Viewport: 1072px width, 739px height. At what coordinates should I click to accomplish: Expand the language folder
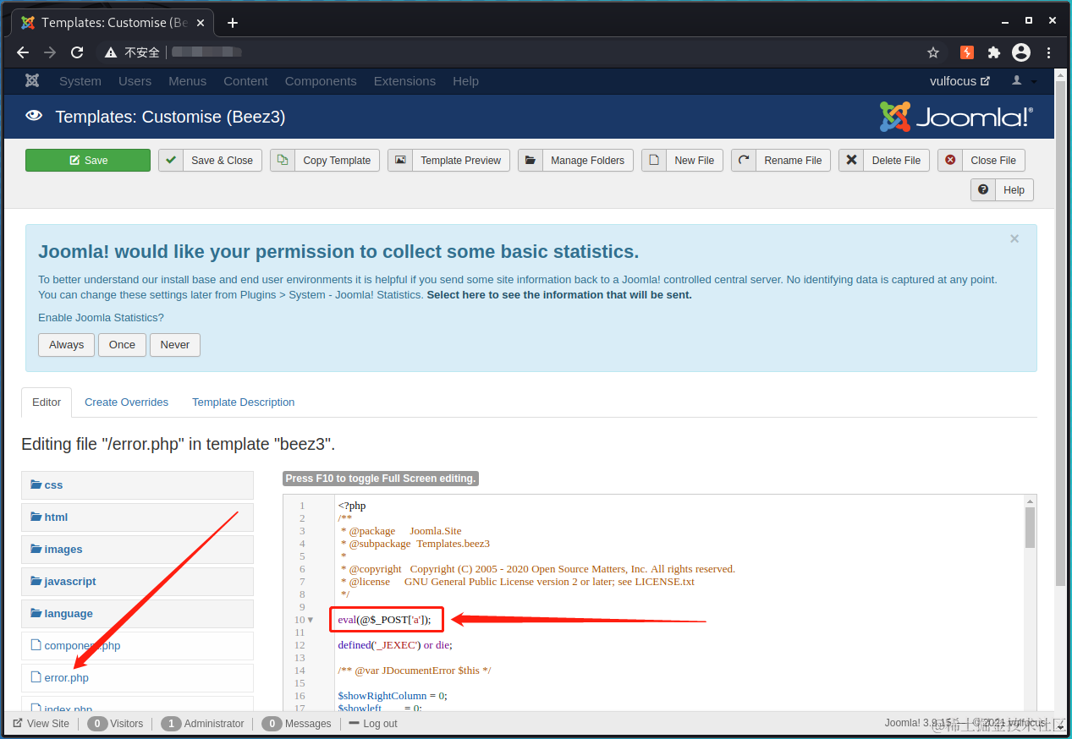137,614
